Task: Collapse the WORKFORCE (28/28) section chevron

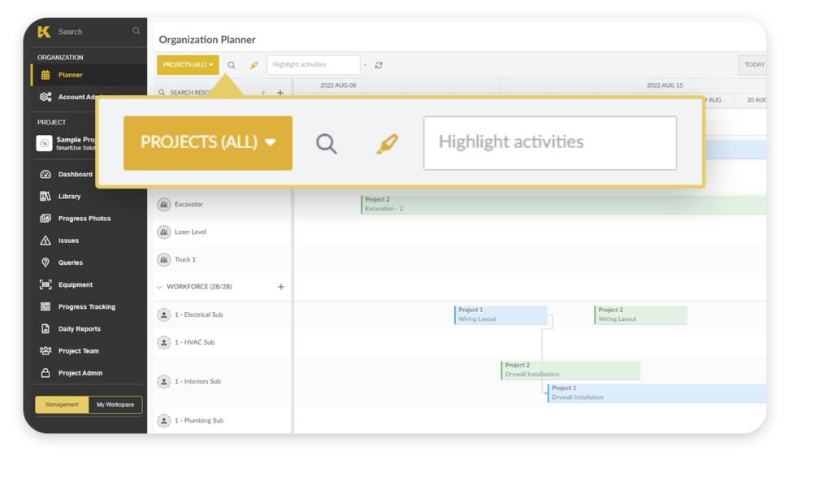Action: tap(159, 287)
